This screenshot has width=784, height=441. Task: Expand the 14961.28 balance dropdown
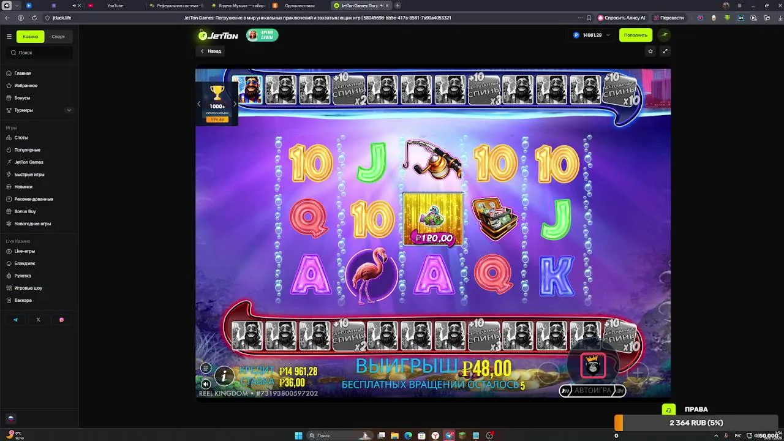click(592, 36)
